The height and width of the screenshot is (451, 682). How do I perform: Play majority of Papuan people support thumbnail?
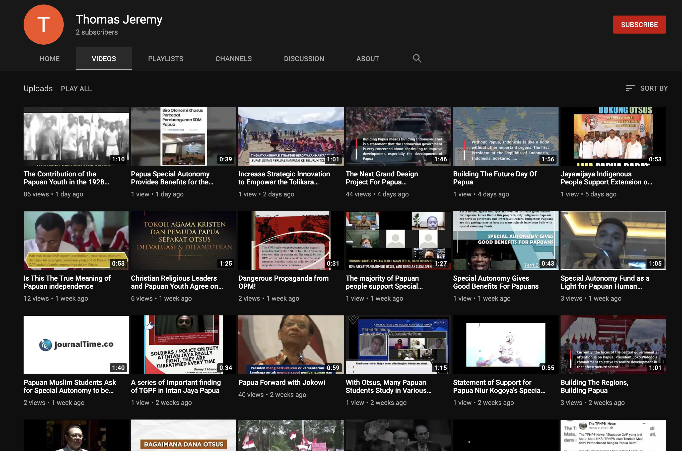click(398, 241)
